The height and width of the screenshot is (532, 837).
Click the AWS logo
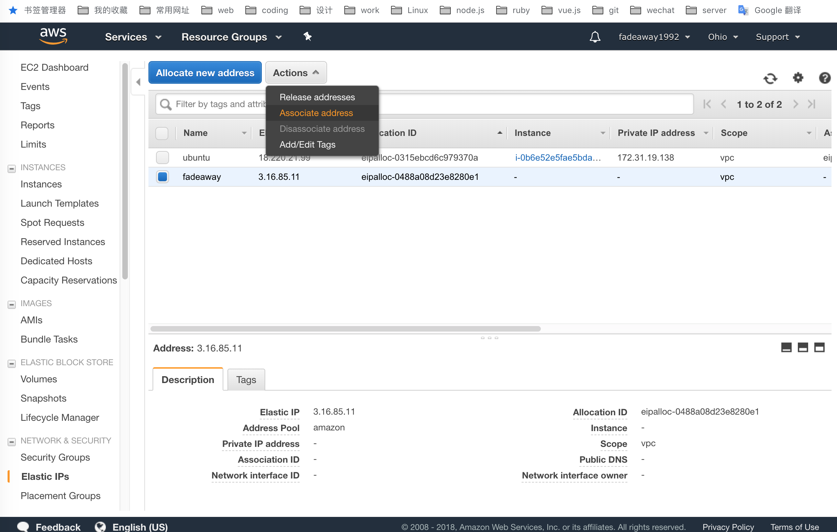click(x=53, y=36)
